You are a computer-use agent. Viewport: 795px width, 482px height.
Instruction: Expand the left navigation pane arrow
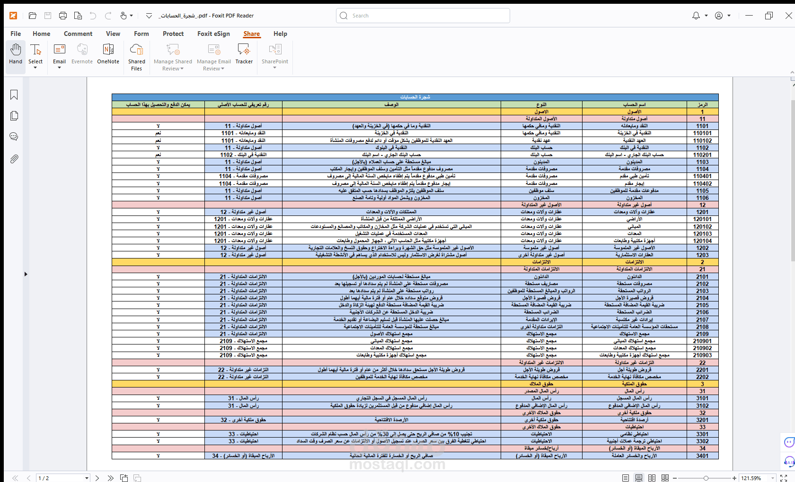pyautogui.click(x=26, y=274)
